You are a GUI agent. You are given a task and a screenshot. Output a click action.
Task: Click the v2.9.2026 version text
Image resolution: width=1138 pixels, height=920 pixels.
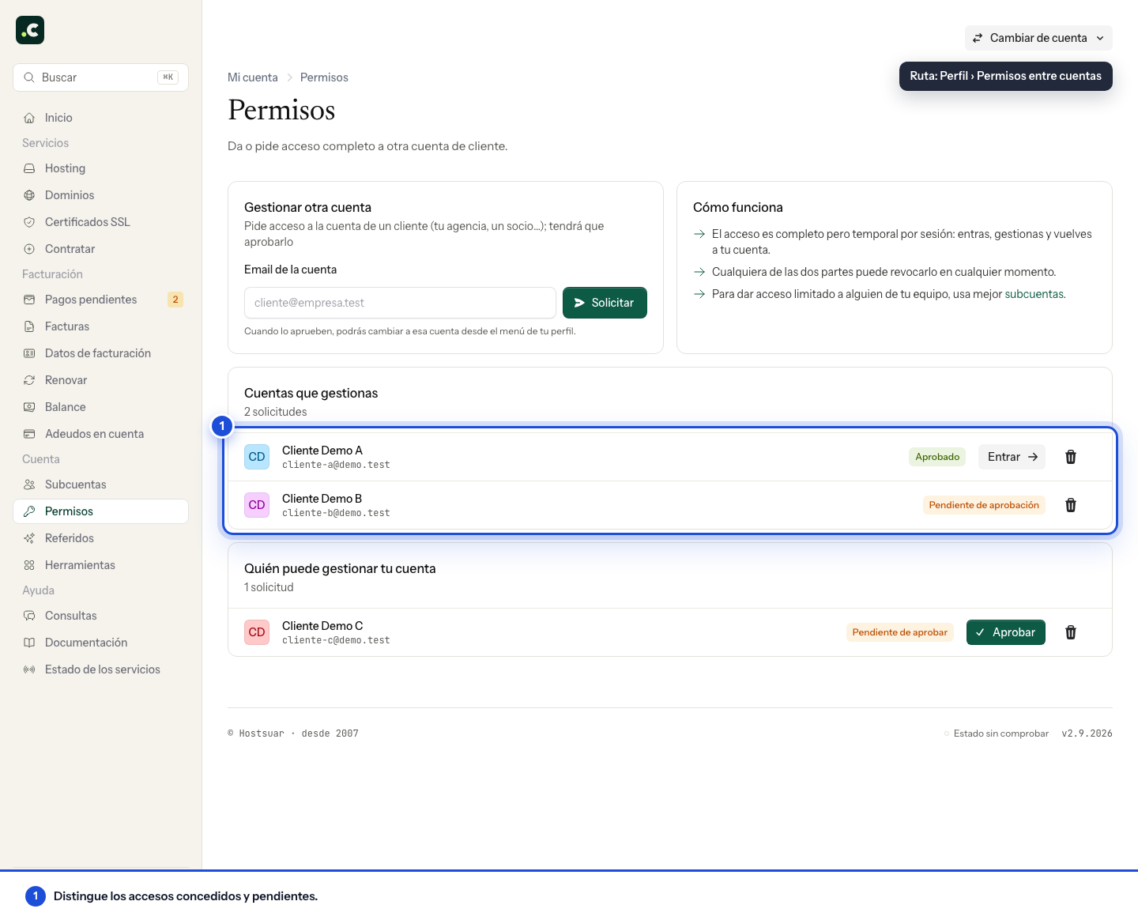pos(1087,733)
